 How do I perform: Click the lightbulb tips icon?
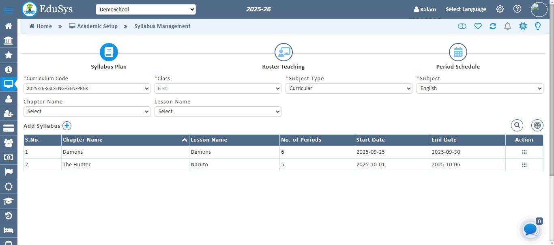(538, 26)
